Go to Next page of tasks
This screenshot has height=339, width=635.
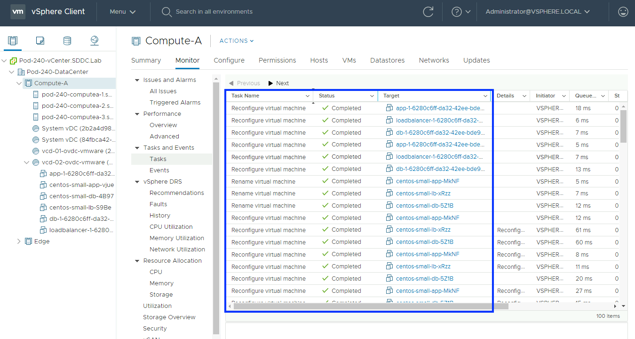278,83
